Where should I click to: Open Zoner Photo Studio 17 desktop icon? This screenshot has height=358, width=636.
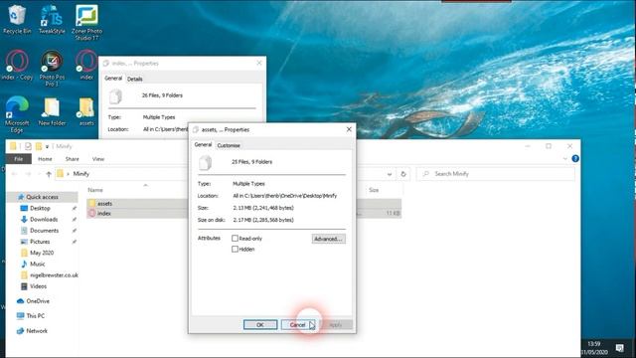coord(86,22)
